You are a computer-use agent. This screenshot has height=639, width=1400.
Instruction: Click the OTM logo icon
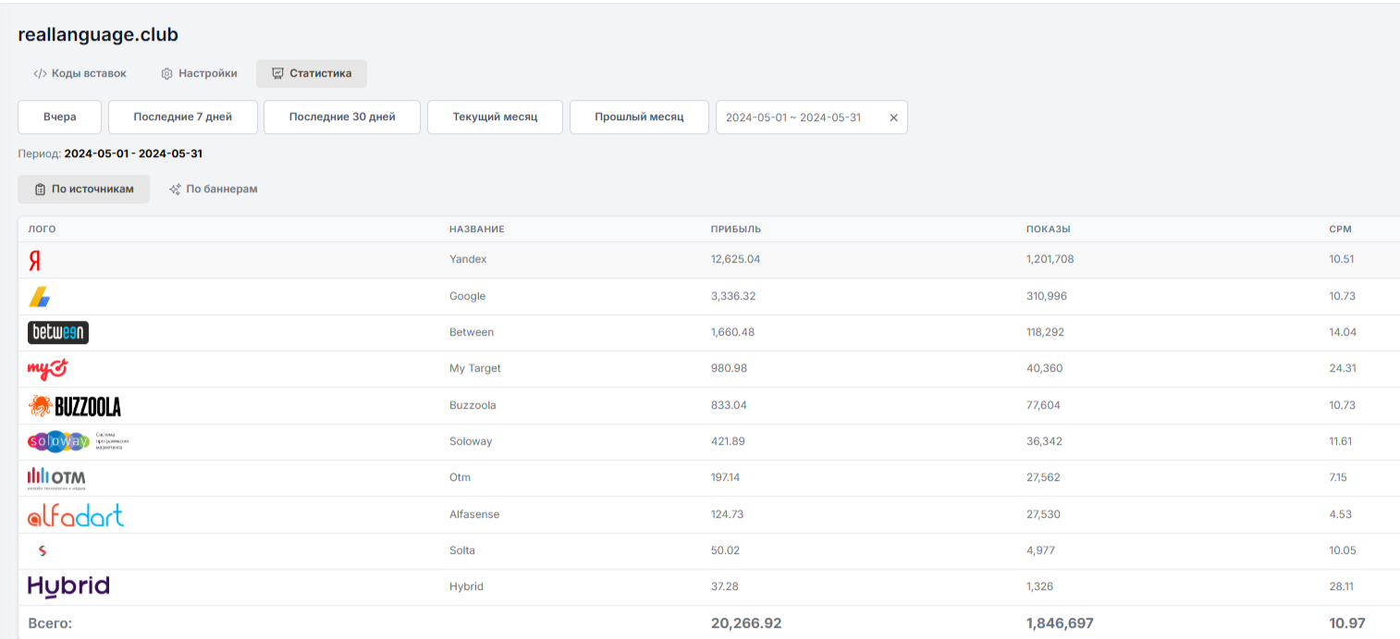56,478
